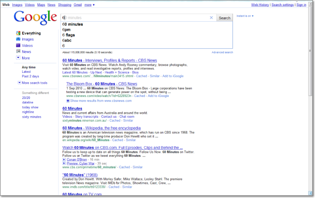Click the Everything label in sidebar
The height and width of the screenshot is (198, 315).
31,33
